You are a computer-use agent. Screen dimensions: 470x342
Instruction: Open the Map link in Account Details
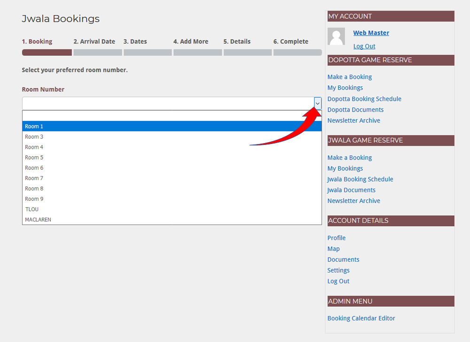pyautogui.click(x=333, y=249)
